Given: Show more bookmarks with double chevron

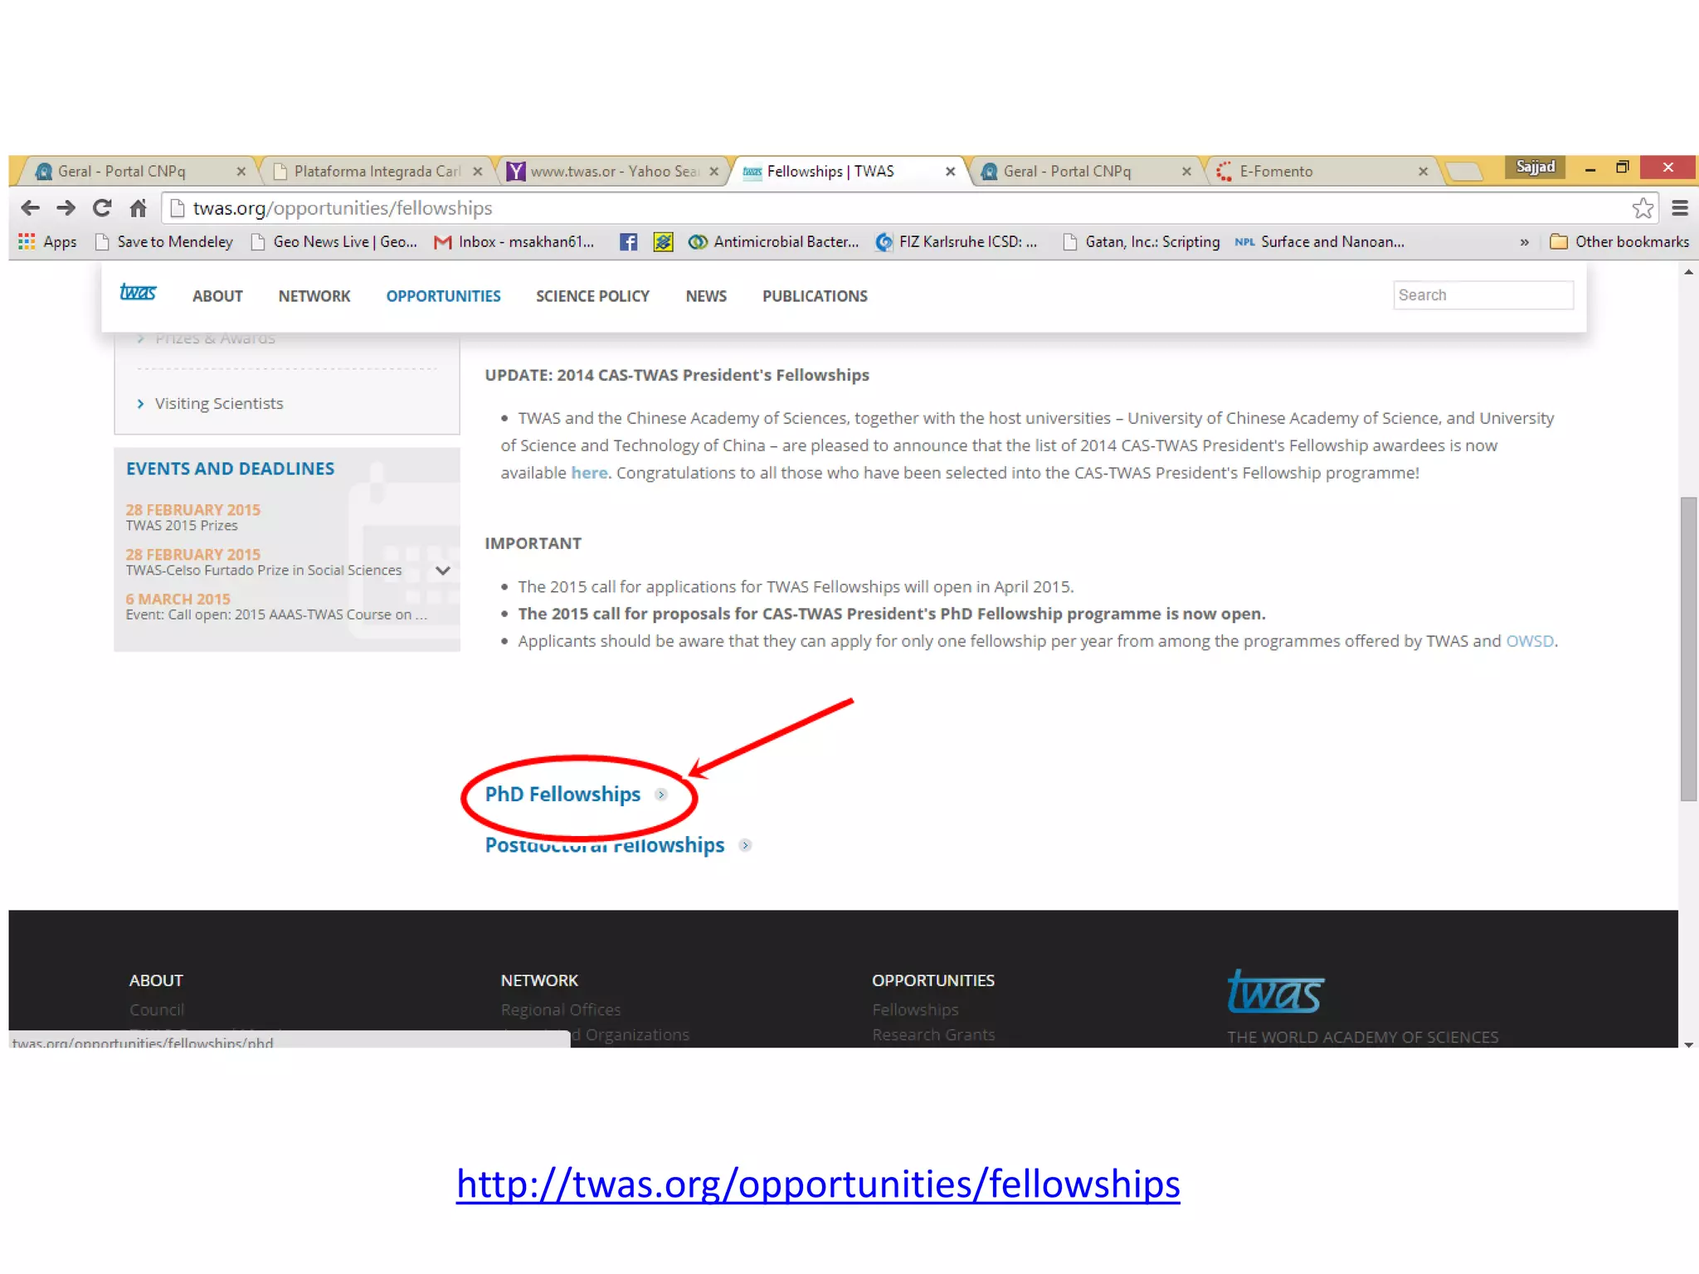Looking at the screenshot, I should pyautogui.click(x=1524, y=242).
